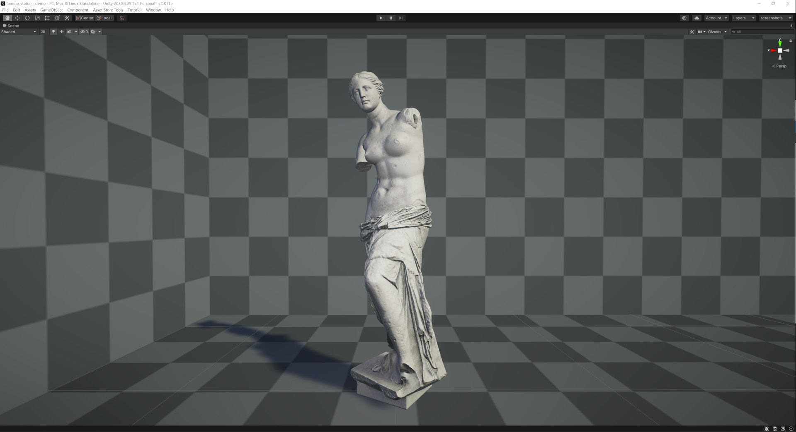Image resolution: width=796 pixels, height=432 pixels.
Task: Open the Component menu
Action: click(78, 10)
